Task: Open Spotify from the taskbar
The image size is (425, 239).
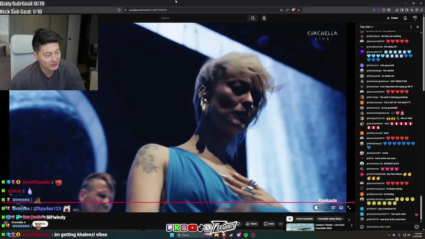Action: (246, 235)
